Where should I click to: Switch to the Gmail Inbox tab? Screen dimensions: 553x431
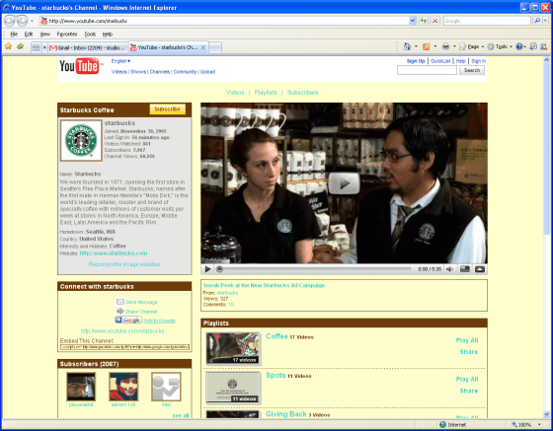click(x=88, y=47)
